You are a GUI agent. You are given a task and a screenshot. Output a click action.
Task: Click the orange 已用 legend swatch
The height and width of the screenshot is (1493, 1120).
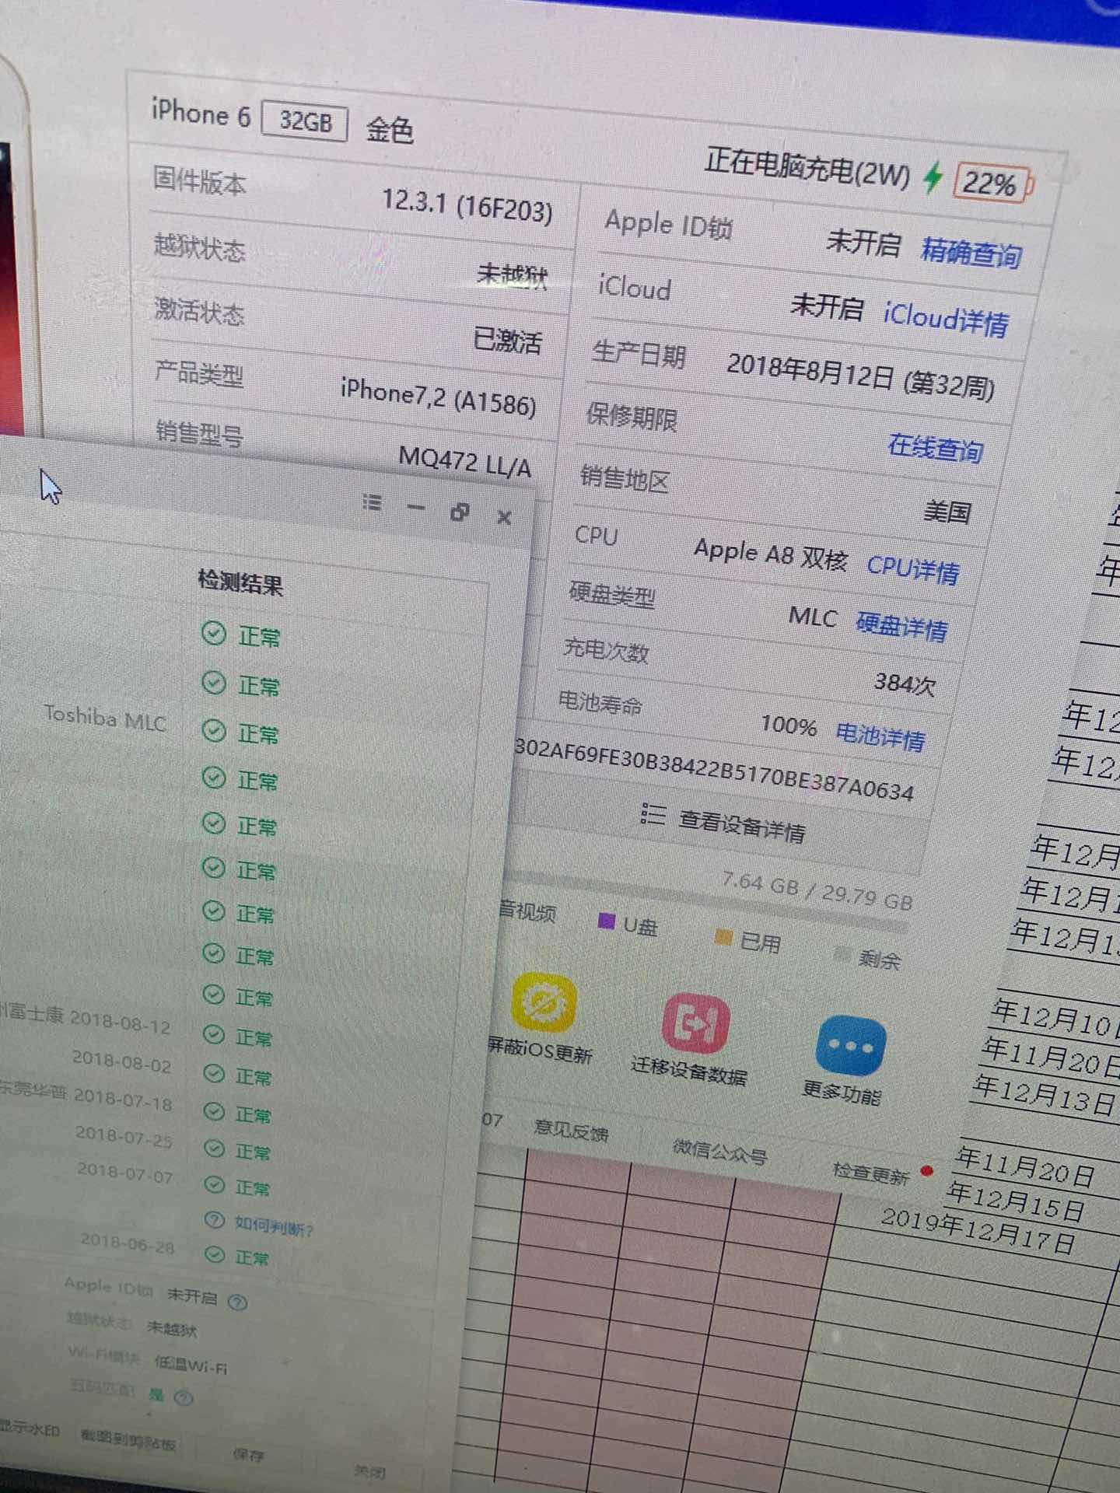[x=723, y=937]
